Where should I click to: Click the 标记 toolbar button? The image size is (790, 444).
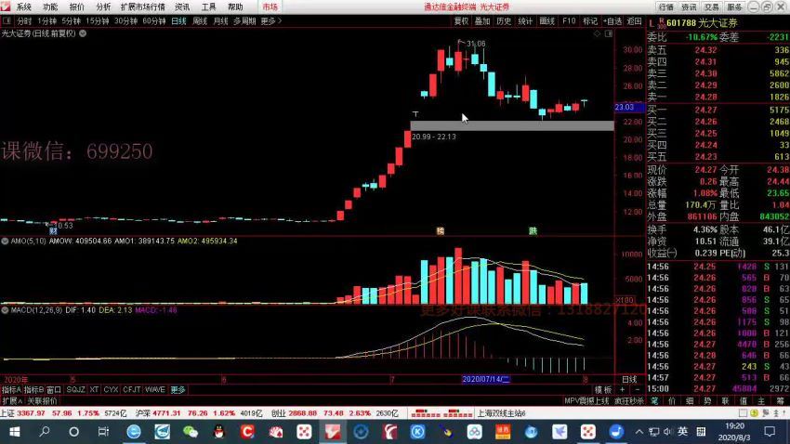click(590, 21)
